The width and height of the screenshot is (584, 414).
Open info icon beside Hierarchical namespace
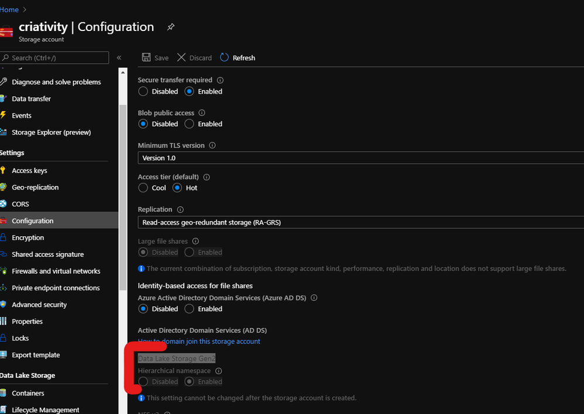219,371
